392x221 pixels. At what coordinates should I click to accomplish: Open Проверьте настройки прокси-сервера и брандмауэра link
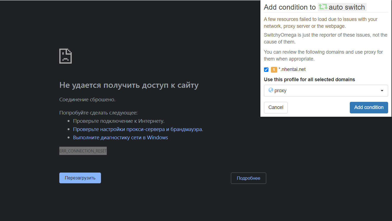pos(138,129)
